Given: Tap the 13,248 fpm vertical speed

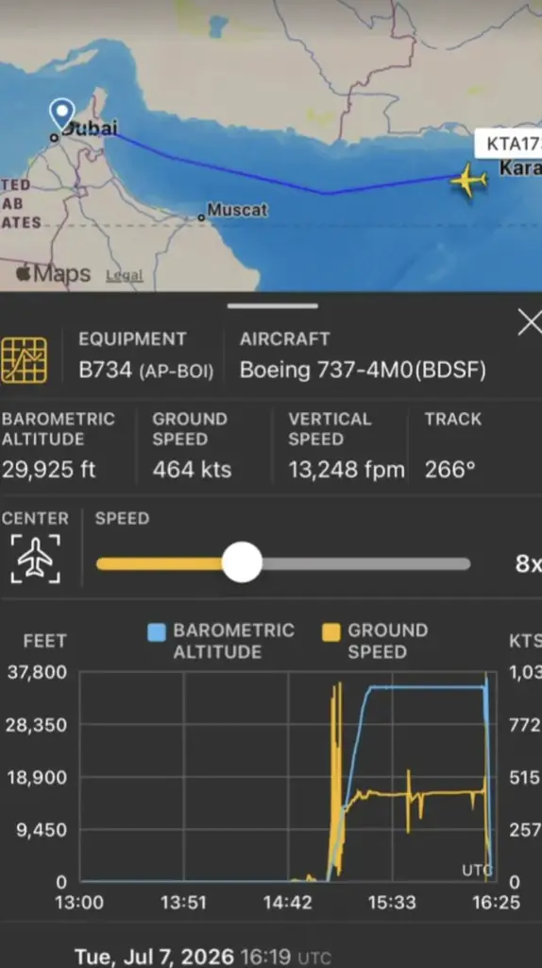Looking at the screenshot, I should pyautogui.click(x=347, y=470).
